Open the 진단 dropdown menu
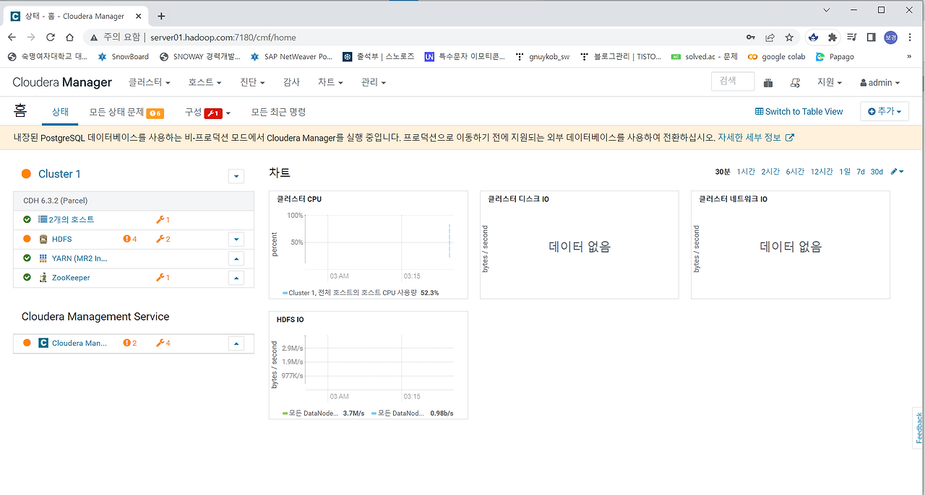The width and height of the screenshot is (925, 495). (x=253, y=82)
